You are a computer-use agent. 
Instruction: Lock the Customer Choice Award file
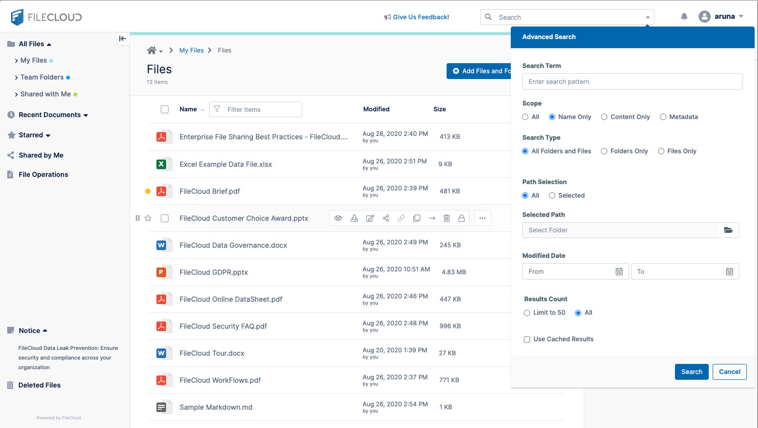coord(462,218)
